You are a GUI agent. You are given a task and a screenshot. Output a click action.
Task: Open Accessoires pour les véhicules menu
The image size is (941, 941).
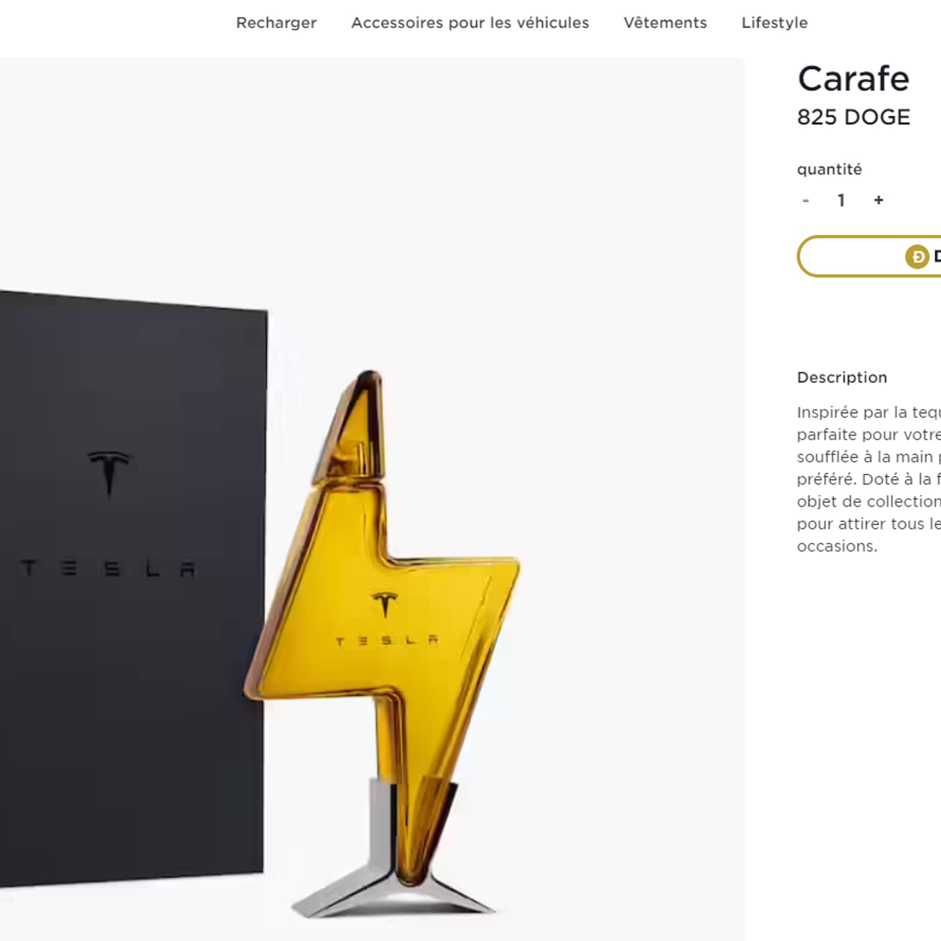pyautogui.click(x=470, y=23)
